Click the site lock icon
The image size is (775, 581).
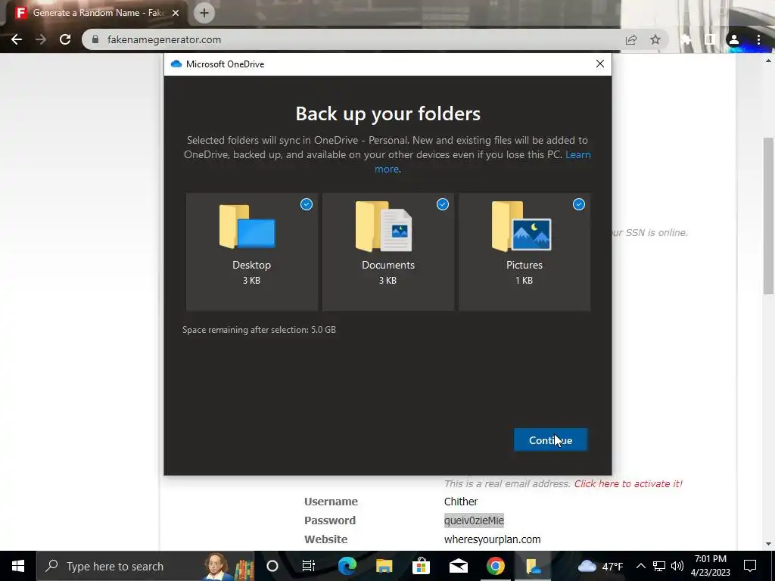(95, 39)
